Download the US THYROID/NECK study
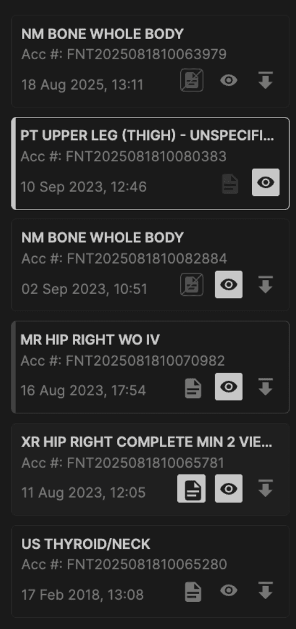Screen dimensions: 296x629 [265, 591]
